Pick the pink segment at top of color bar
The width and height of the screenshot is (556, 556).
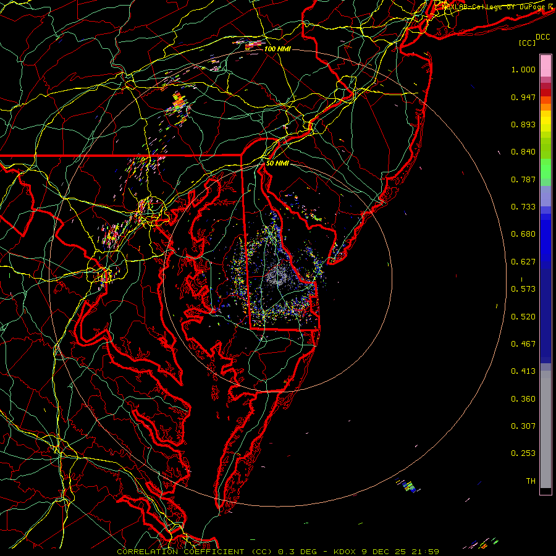coord(545,65)
